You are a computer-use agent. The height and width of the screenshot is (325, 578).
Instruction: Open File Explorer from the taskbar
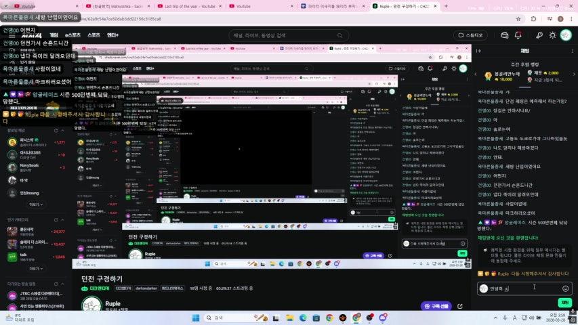click(x=290, y=318)
